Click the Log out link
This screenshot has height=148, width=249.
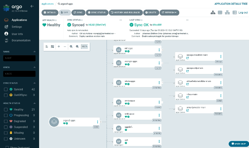pos(243,12)
